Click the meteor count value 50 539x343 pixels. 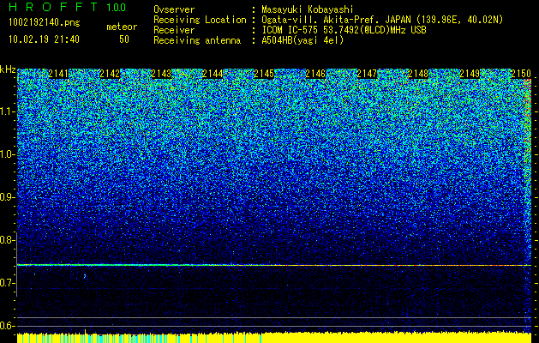124,39
